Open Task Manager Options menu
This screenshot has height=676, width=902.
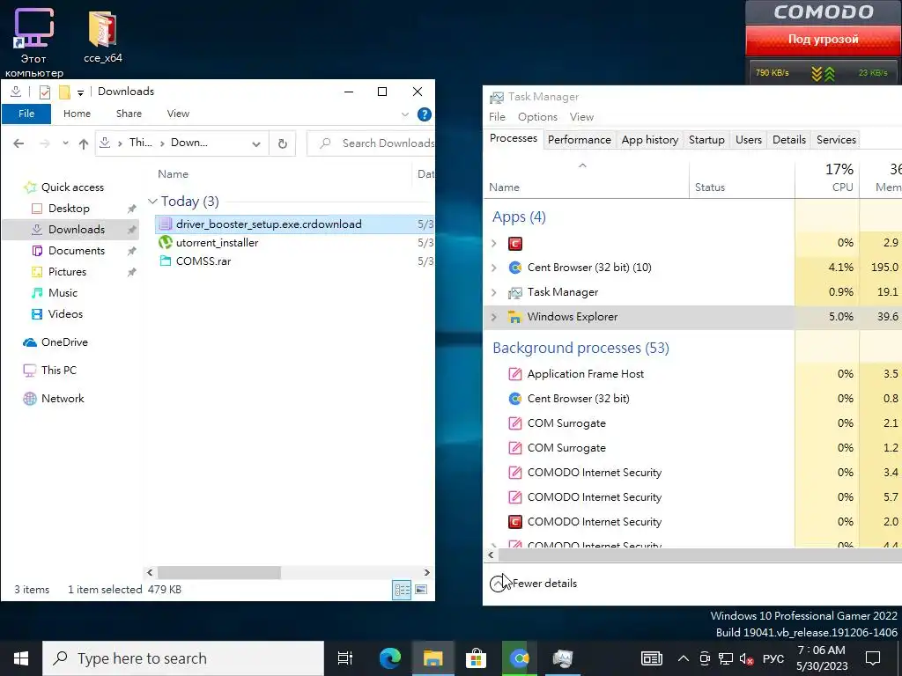pos(537,117)
